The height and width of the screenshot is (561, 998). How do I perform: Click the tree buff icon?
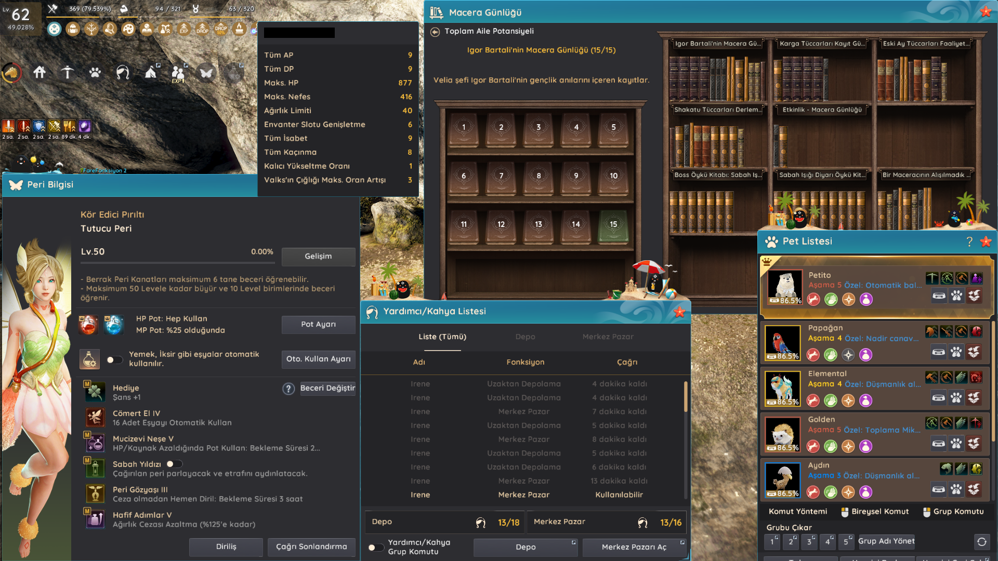(x=91, y=29)
